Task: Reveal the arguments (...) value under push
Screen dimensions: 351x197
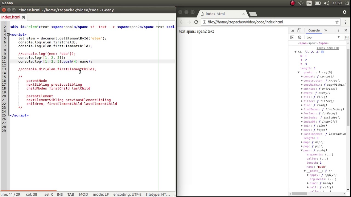Action: (x=329, y=155)
